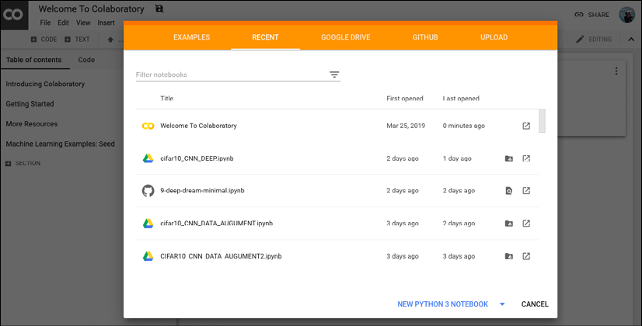The height and width of the screenshot is (326, 642).
Task: Click New Python 3 Notebook button
Action: click(x=442, y=304)
